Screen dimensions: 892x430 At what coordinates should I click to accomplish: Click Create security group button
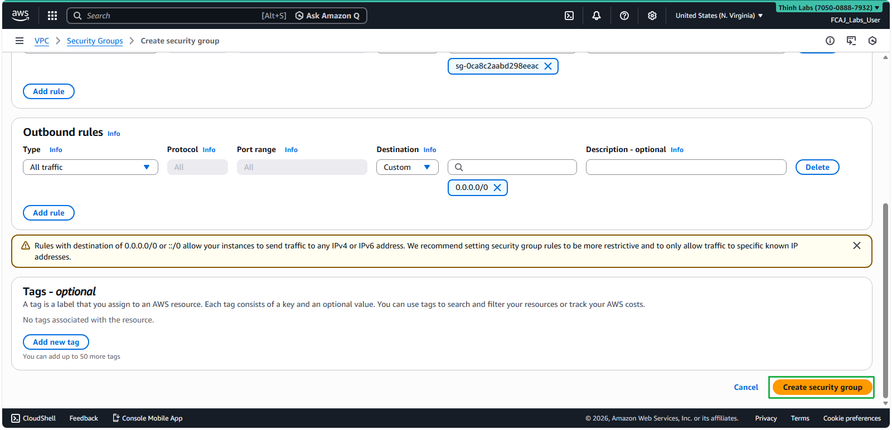pyautogui.click(x=822, y=387)
